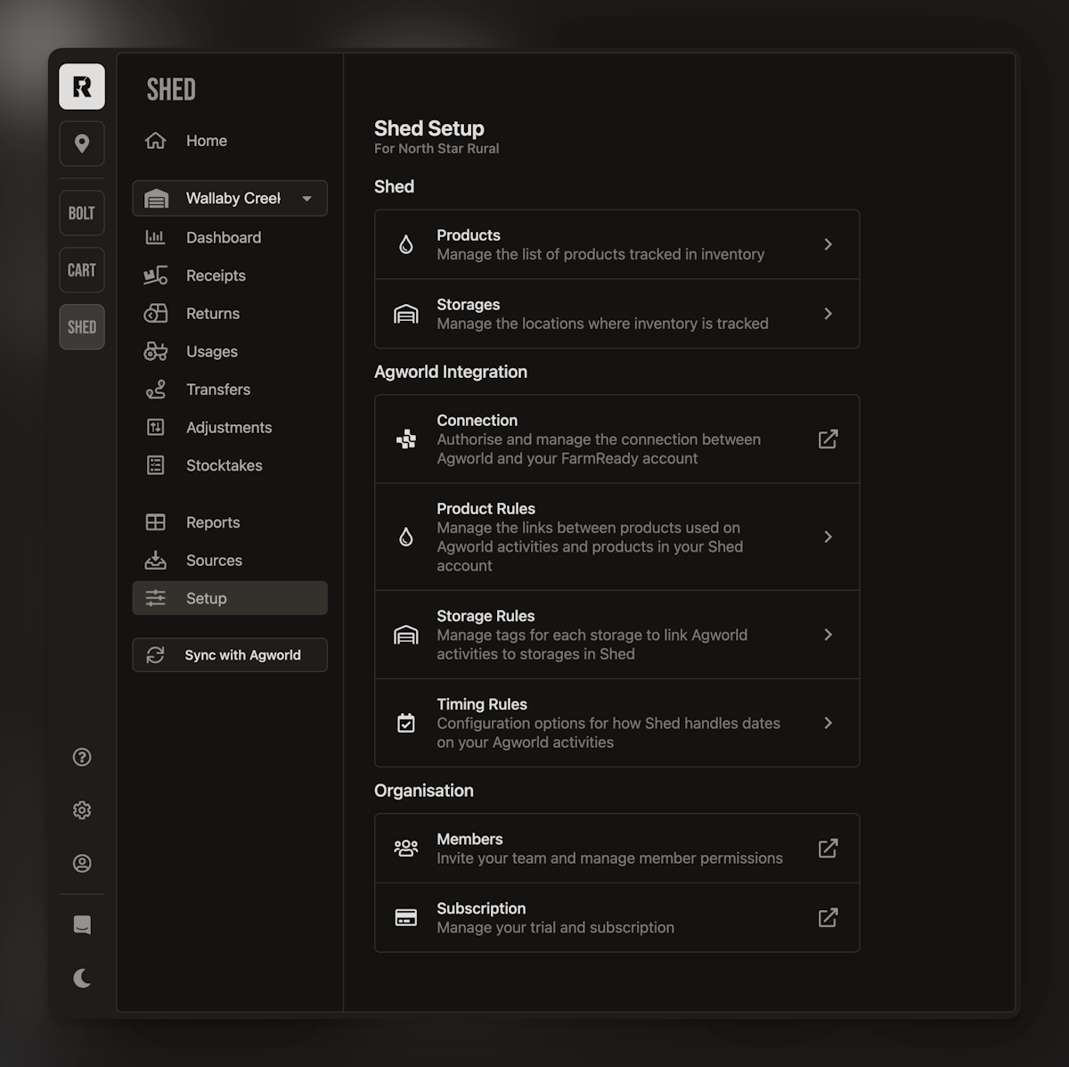Open the BOLT app from sidebar
This screenshot has height=1067, width=1069.
[x=82, y=213]
